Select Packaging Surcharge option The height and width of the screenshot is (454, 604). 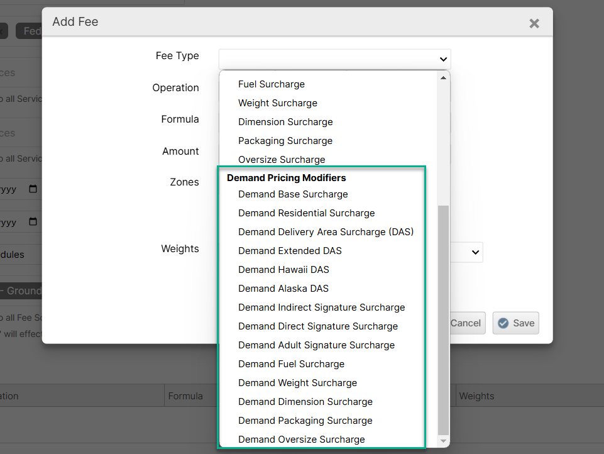pos(285,141)
